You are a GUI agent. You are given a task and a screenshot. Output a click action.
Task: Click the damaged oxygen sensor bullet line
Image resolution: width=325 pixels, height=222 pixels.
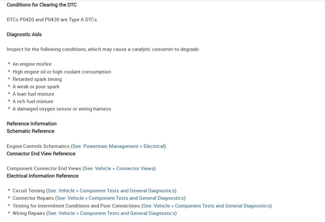pyautogui.click(x=62, y=109)
